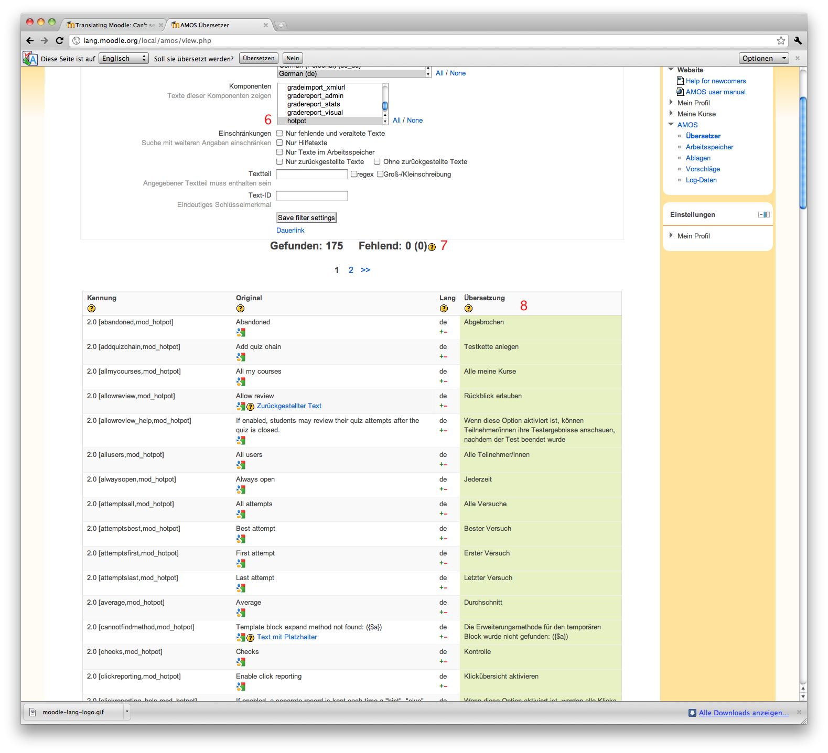Open Übersetzer in the AMOS menu

point(703,136)
